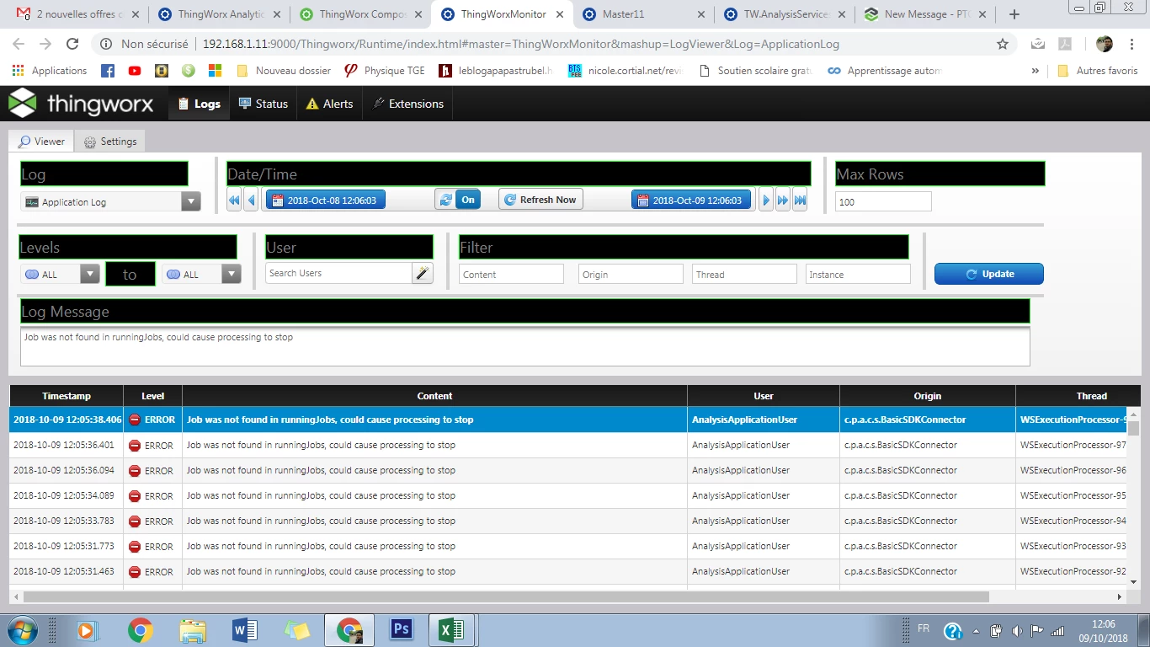Open the Extensions menu
The width and height of the screenshot is (1150, 647).
point(407,104)
